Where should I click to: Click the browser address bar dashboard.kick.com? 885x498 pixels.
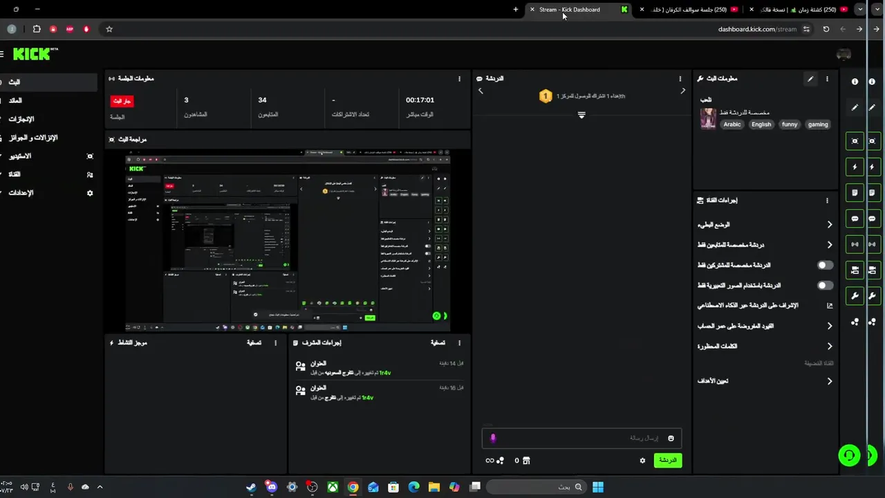tap(757, 29)
